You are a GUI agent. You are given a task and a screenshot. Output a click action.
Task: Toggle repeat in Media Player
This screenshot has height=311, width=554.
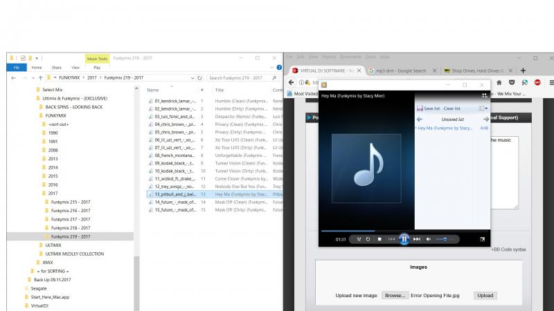point(368,239)
